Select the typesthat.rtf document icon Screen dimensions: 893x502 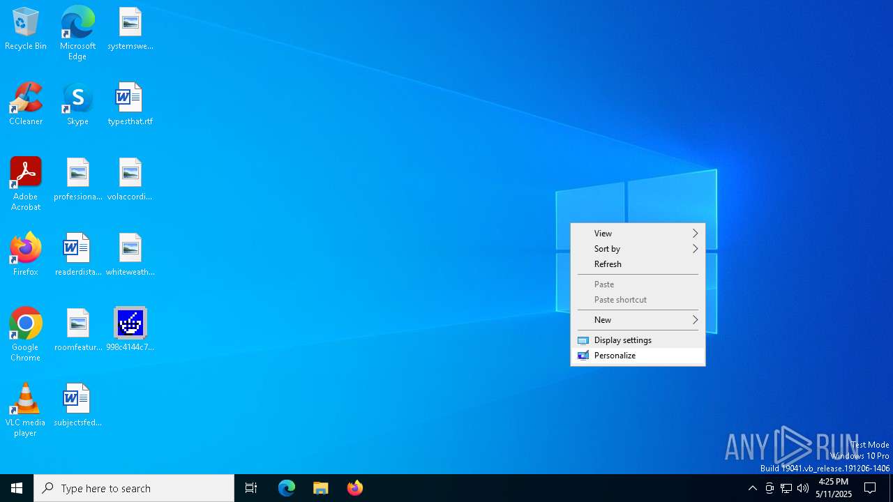130,105
